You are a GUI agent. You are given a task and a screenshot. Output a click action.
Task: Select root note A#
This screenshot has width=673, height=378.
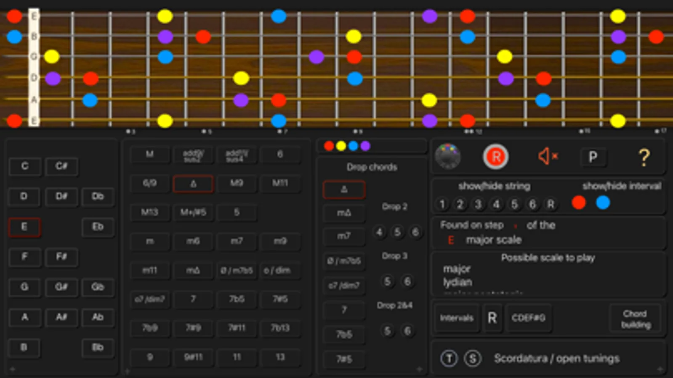click(61, 317)
